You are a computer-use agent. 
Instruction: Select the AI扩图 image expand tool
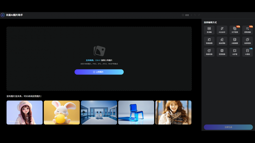coord(235,52)
